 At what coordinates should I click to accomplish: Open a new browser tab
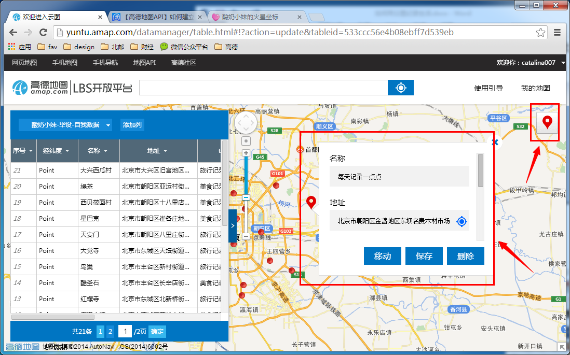(x=316, y=17)
